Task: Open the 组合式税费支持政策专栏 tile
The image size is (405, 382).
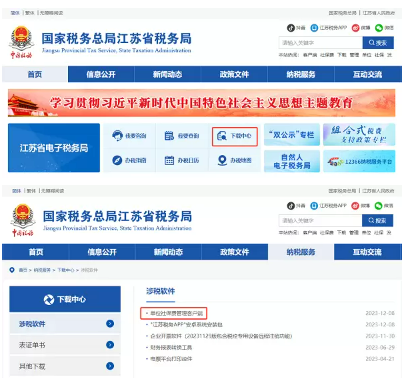Action: [359, 135]
